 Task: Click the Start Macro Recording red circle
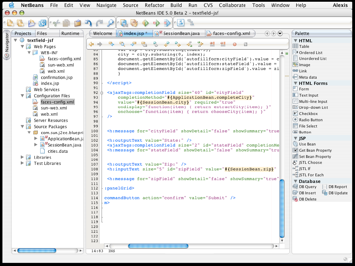235,44
